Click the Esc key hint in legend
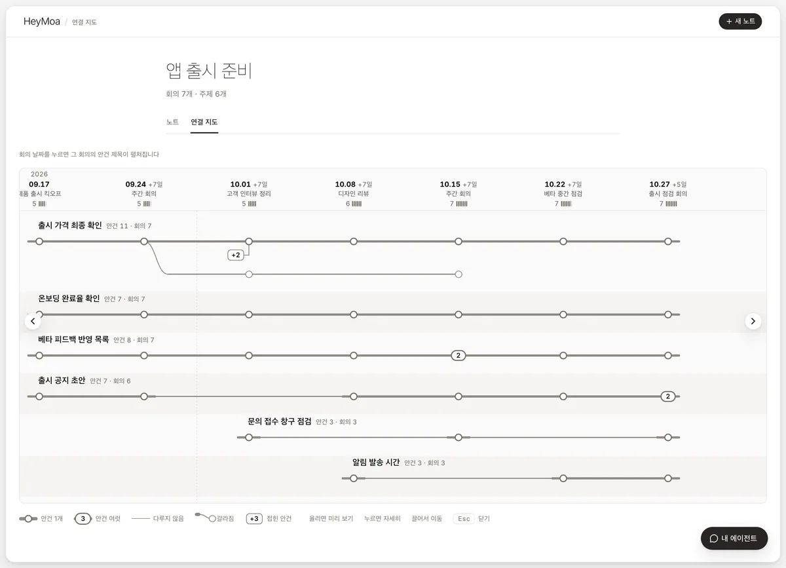 [464, 519]
